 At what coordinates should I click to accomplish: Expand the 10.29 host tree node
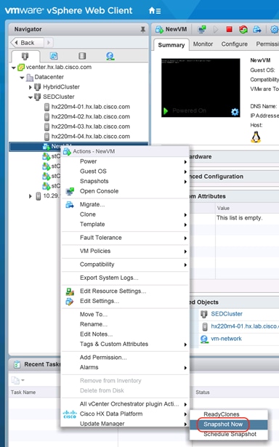point(31,196)
